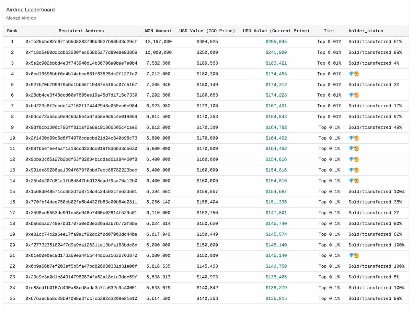412x310 pixels.
Task: Click the diamond hands emoji in rank 14 row
Action: point(354,181)
